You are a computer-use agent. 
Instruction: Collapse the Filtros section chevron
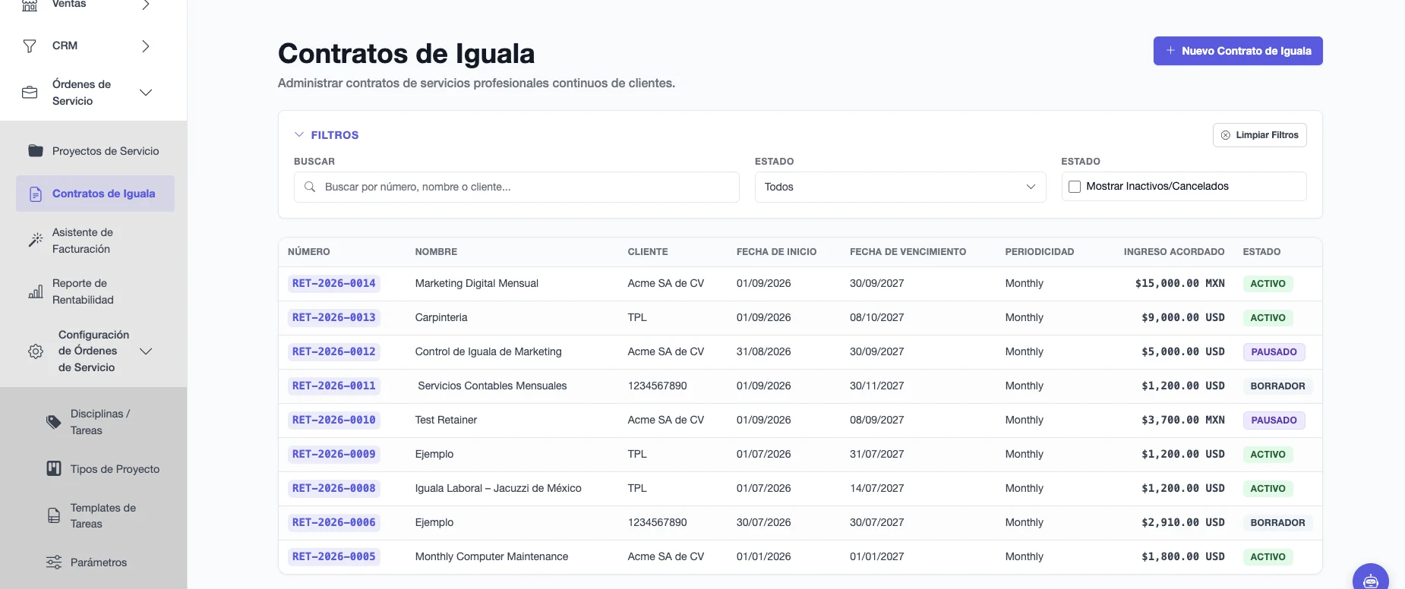[x=298, y=134]
